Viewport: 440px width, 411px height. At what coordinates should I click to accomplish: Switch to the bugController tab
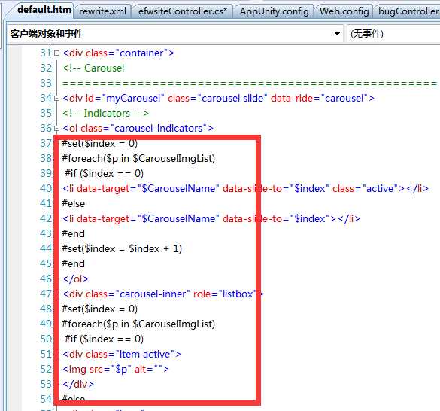[x=408, y=11]
